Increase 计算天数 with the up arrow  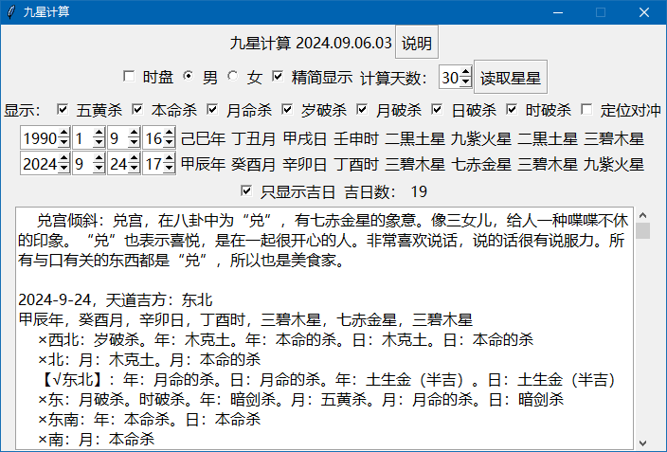tap(466, 72)
